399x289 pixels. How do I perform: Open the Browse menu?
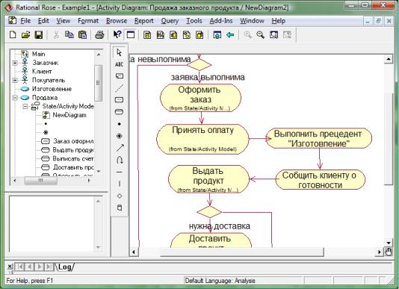(117, 21)
